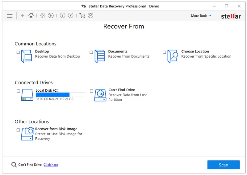Click the Desktop folder icon
Screen dimensions: 247x175
click(27, 56)
